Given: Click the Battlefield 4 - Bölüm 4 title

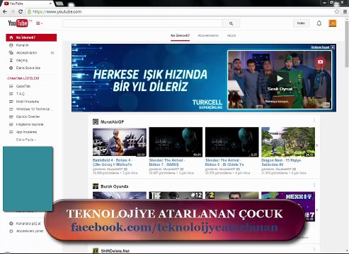Looking at the screenshot, I should coord(113,162).
